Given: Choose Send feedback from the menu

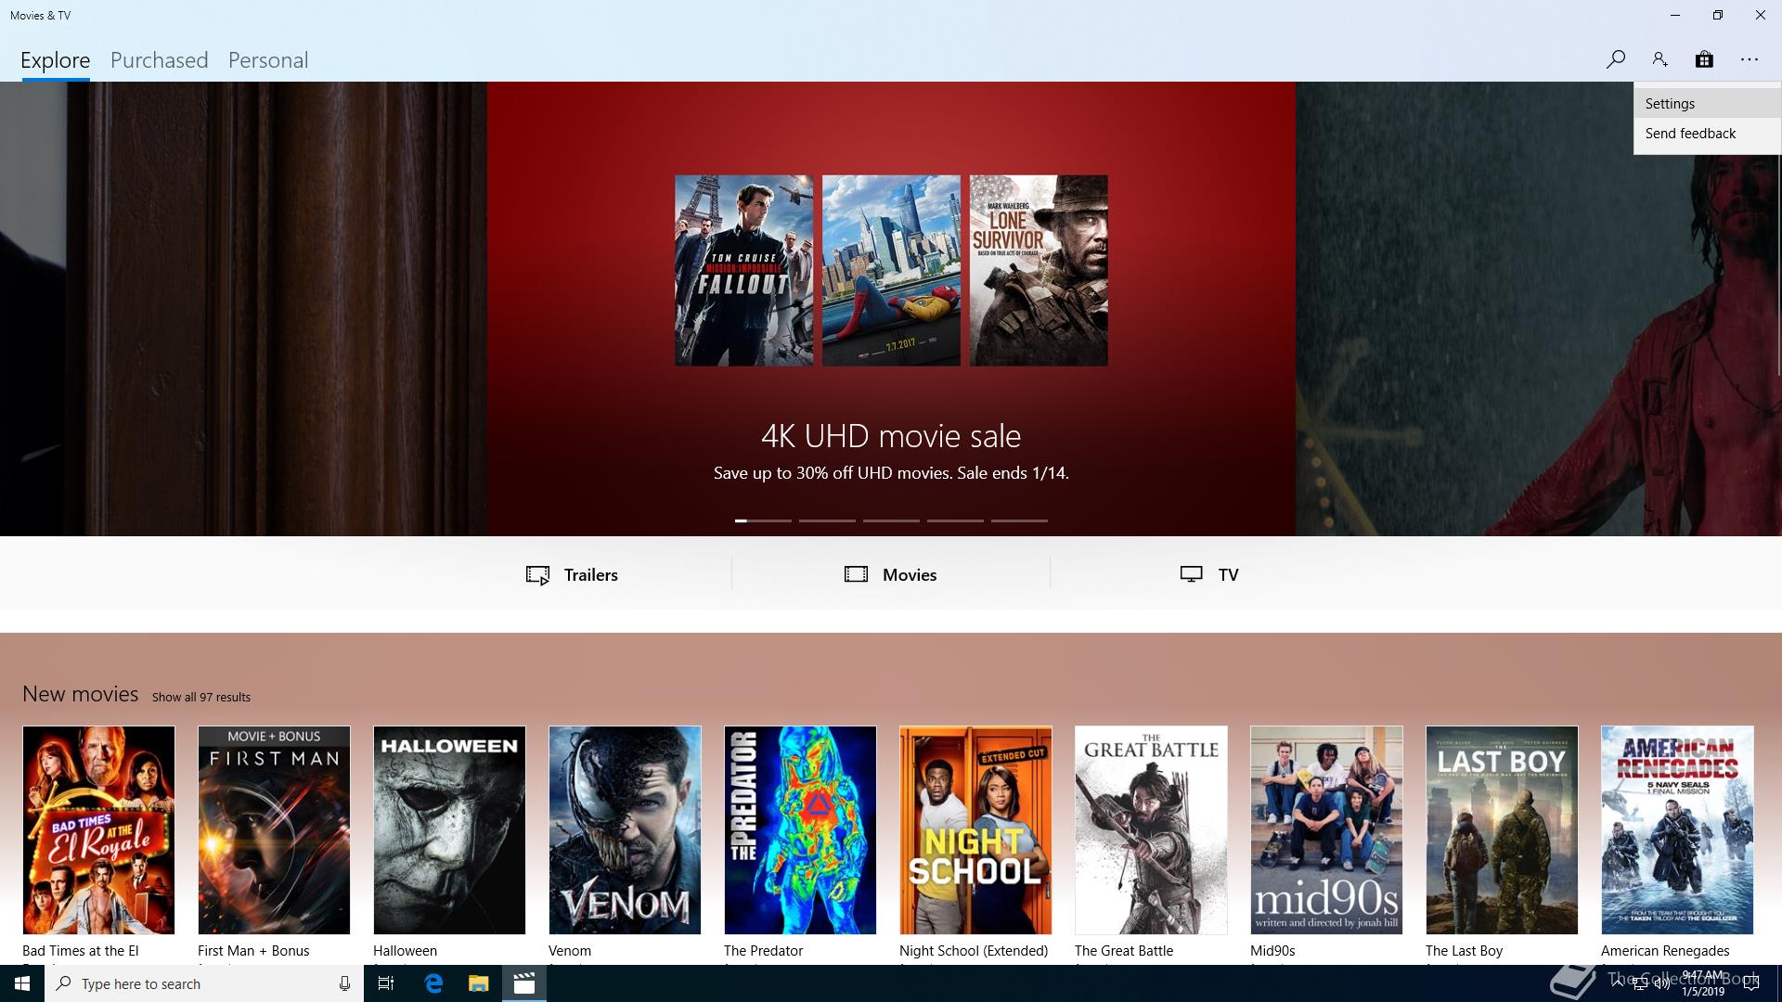Looking at the screenshot, I should pos(1707,133).
